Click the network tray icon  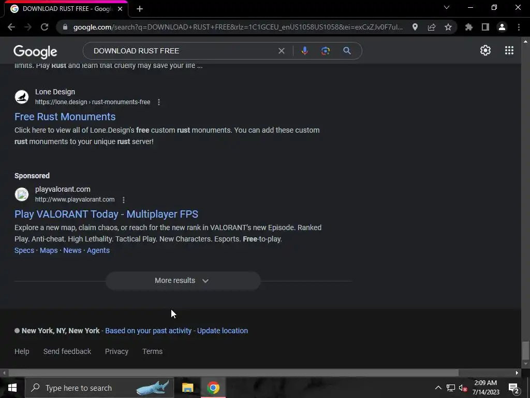coord(451,388)
